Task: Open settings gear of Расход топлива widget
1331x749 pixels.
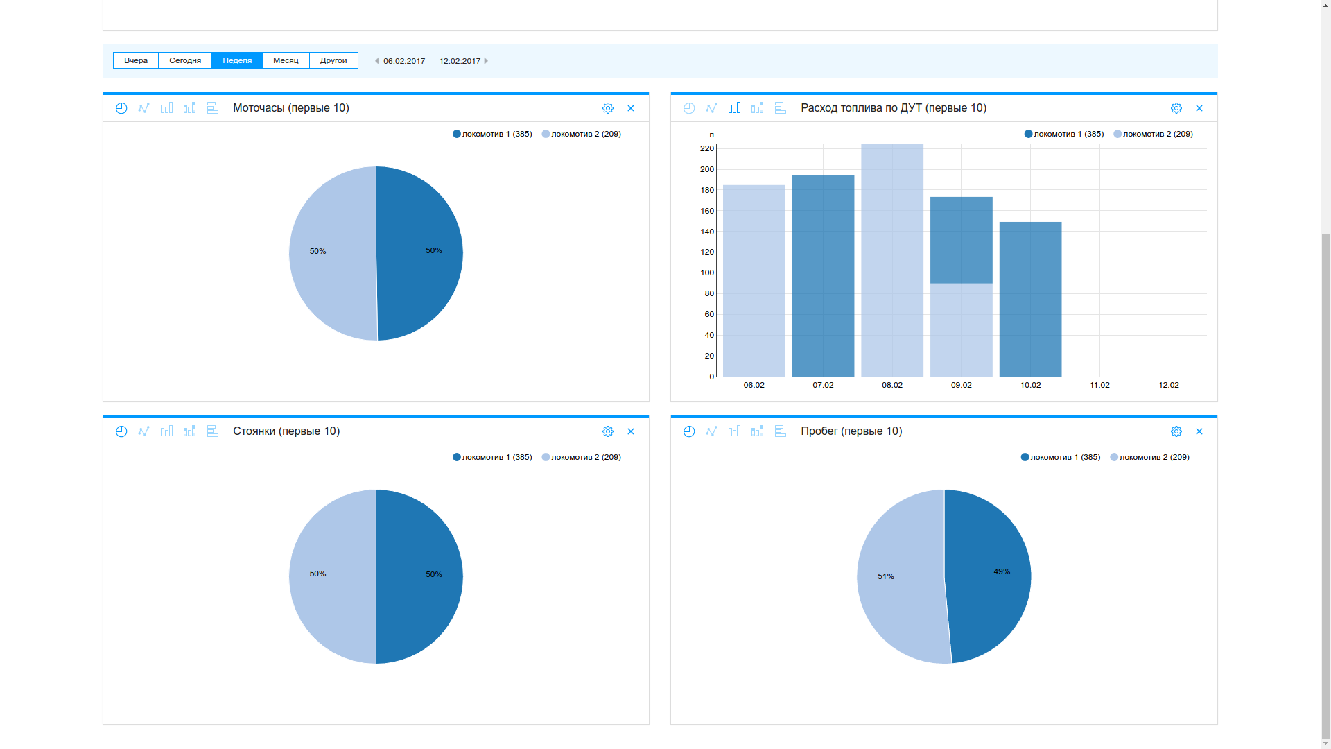Action: tap(1176, 108)
